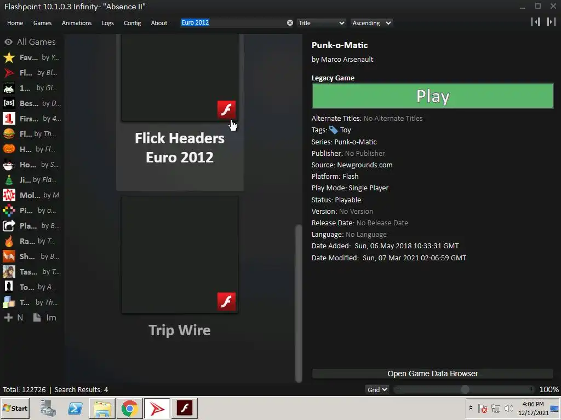
Task: Open the Grid layout dropdown
Action: [x=377, y=389]
